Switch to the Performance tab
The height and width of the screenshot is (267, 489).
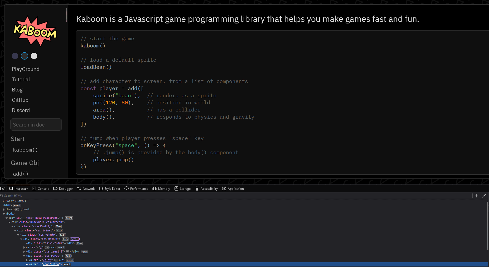coord(136,189)
